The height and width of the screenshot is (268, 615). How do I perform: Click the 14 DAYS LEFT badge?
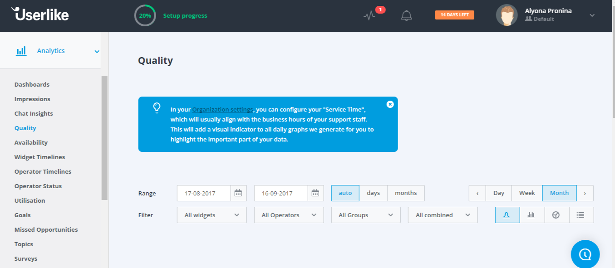454,15
